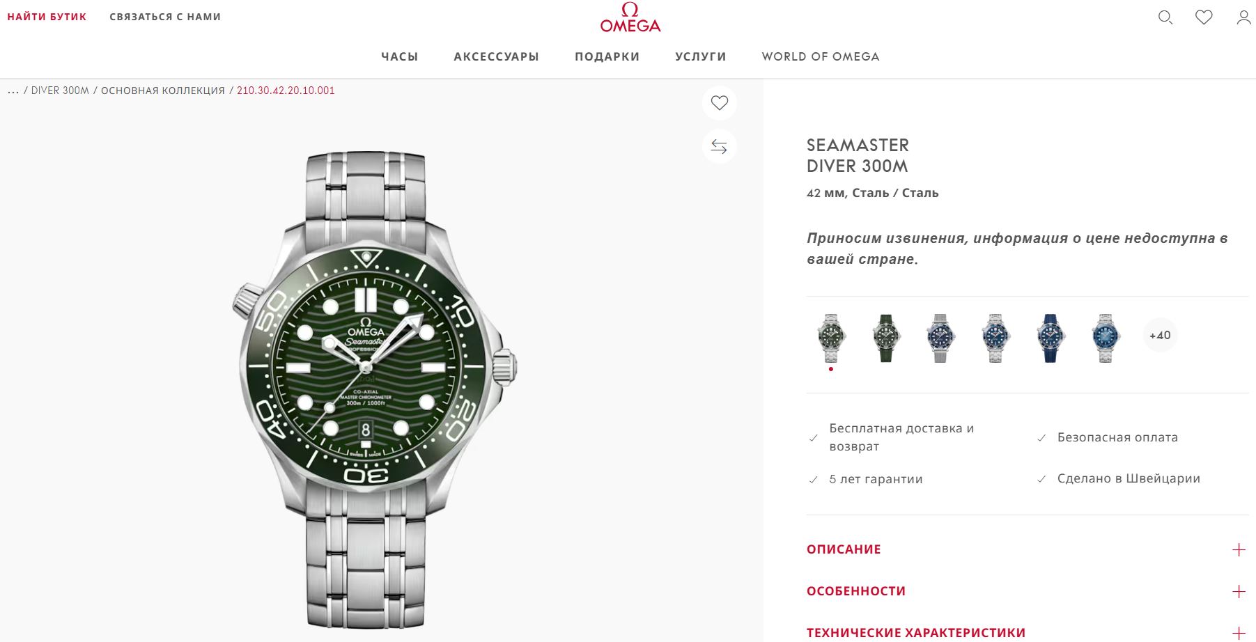The image size is (1256, 642).
Task: Open the WORLD OF OMEGA menu
Action: point(821,56)
